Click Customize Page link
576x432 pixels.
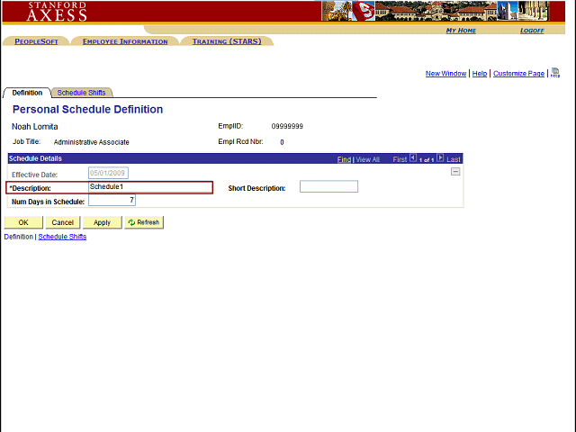[518, 74]
